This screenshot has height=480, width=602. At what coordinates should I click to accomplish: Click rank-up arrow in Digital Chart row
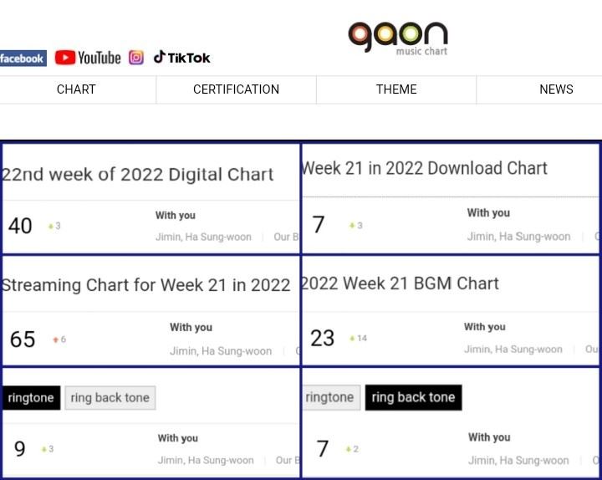pos(51,226)
